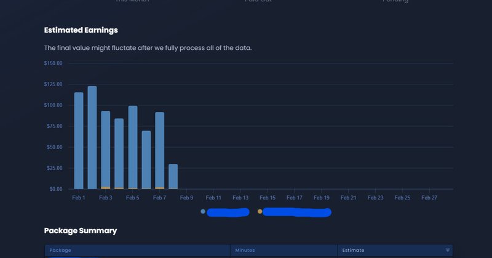Click the '$0.00' axis label
Screen dimensions: 492x258
pos(56,189)
